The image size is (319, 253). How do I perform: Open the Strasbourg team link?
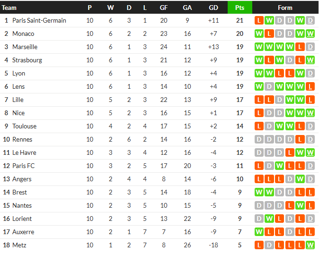[27, 60]
